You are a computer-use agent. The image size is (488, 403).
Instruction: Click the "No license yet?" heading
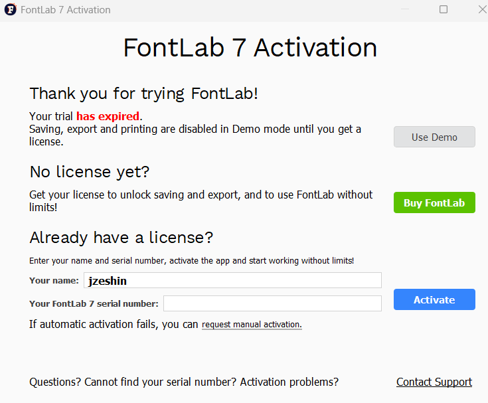click(90, 172)
